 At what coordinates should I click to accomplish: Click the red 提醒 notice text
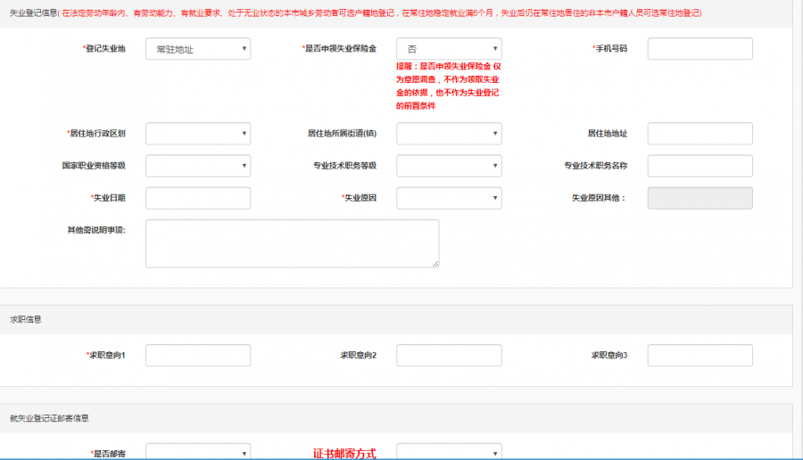tap(448, 86)
